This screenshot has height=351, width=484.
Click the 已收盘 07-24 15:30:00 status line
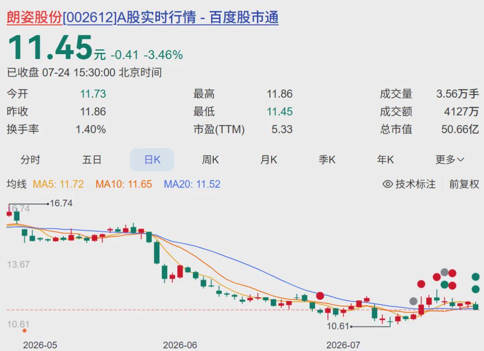(x=84, y=73)
